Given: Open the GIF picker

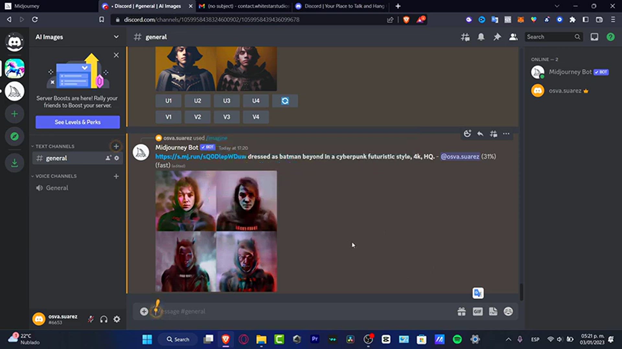Looking at the screenshot, I should coord(478,312).
